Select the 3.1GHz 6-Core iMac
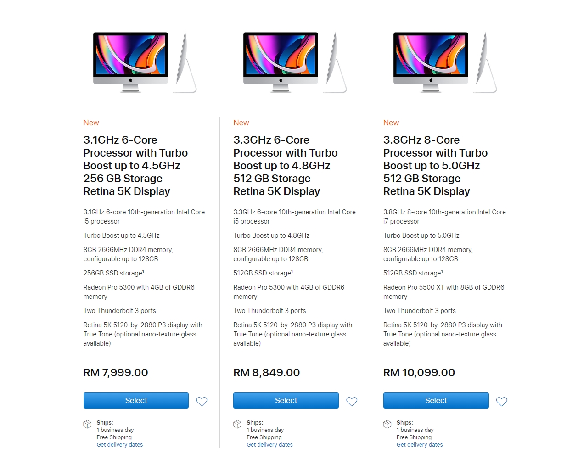Screen dimensions: 578x465 (136, 400)
